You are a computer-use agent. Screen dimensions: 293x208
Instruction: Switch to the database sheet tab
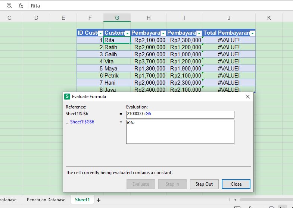click(x=8, y=200)
